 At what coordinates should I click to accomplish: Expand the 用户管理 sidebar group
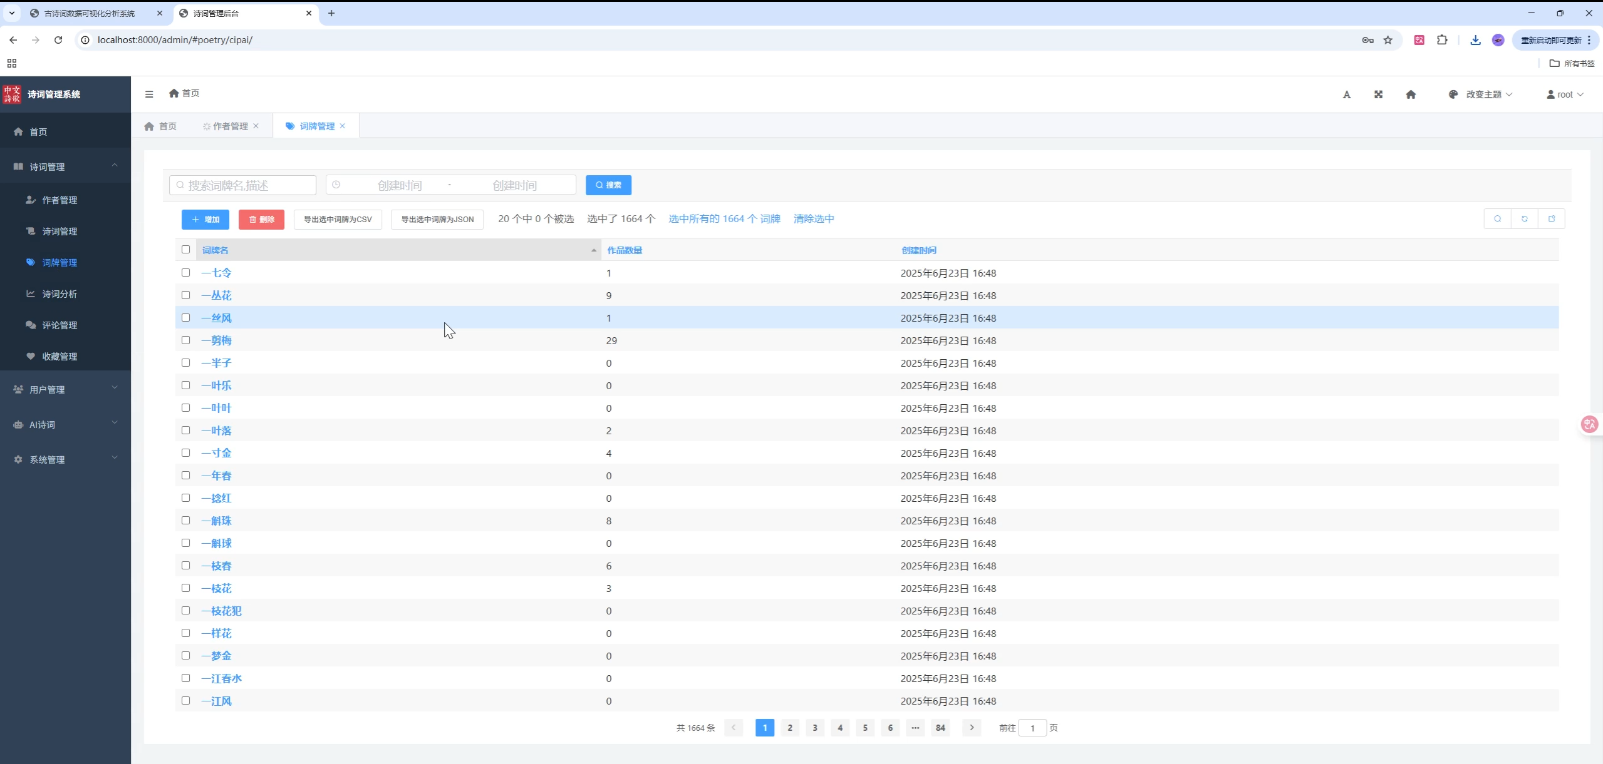(x=65, y=389)
